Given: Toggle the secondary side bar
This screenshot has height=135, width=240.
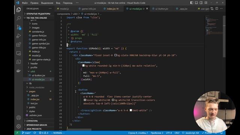Looking at the screenshot, I should pyautogui.click(x=201, y=3).
